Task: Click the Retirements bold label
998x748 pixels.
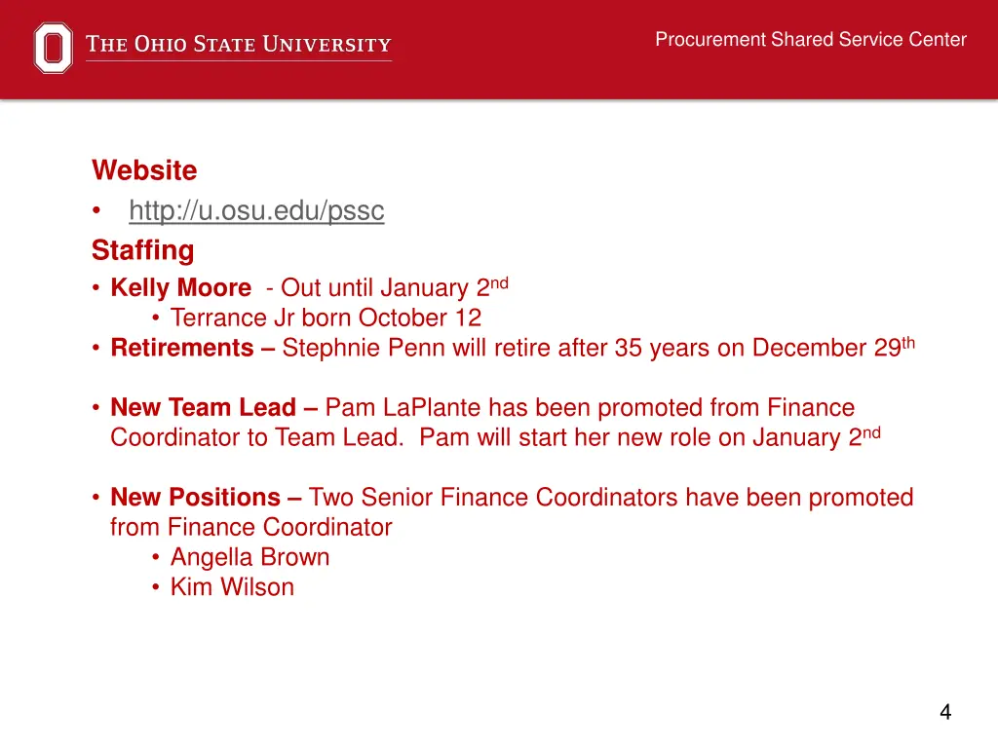Action: (182, 348)
